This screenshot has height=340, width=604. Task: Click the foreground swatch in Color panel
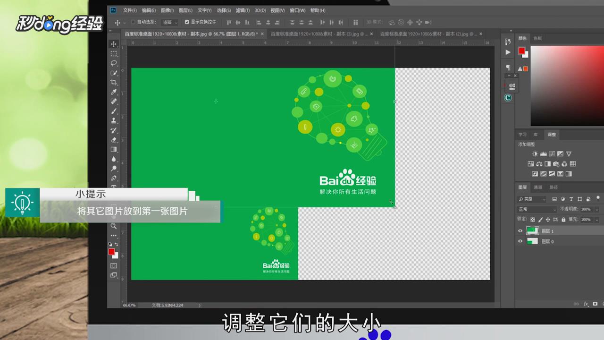tap(521, 51)
